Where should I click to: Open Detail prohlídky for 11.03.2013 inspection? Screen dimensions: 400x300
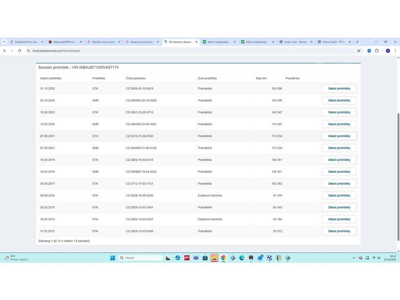pos(339,231)
